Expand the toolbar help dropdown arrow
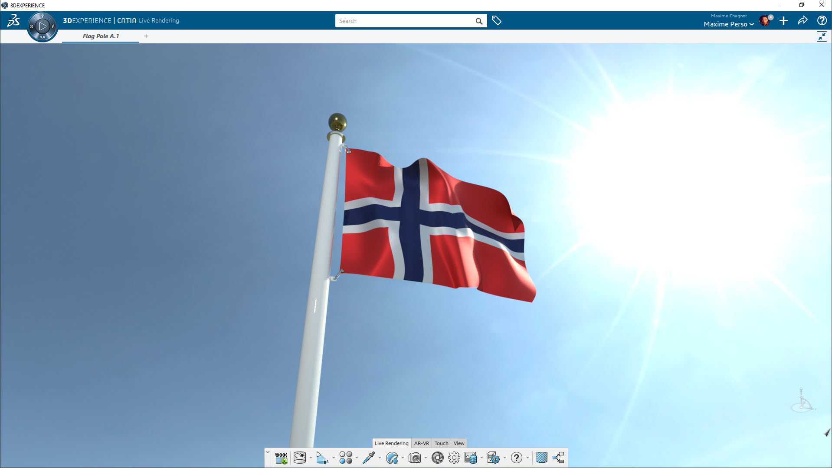832x468 pixels. click(x=527, y=458)
